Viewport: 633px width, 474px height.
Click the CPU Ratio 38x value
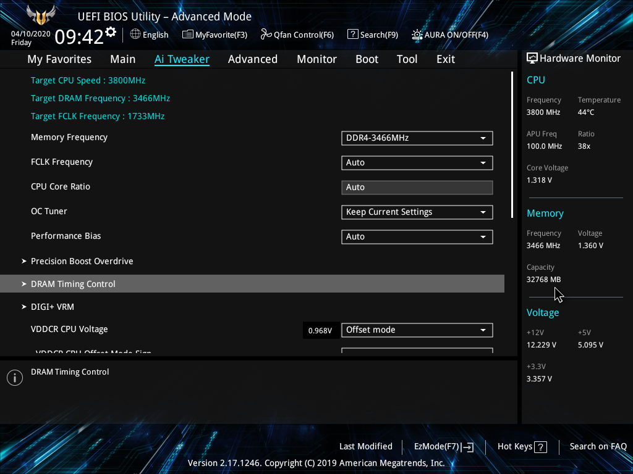(584, 146)
